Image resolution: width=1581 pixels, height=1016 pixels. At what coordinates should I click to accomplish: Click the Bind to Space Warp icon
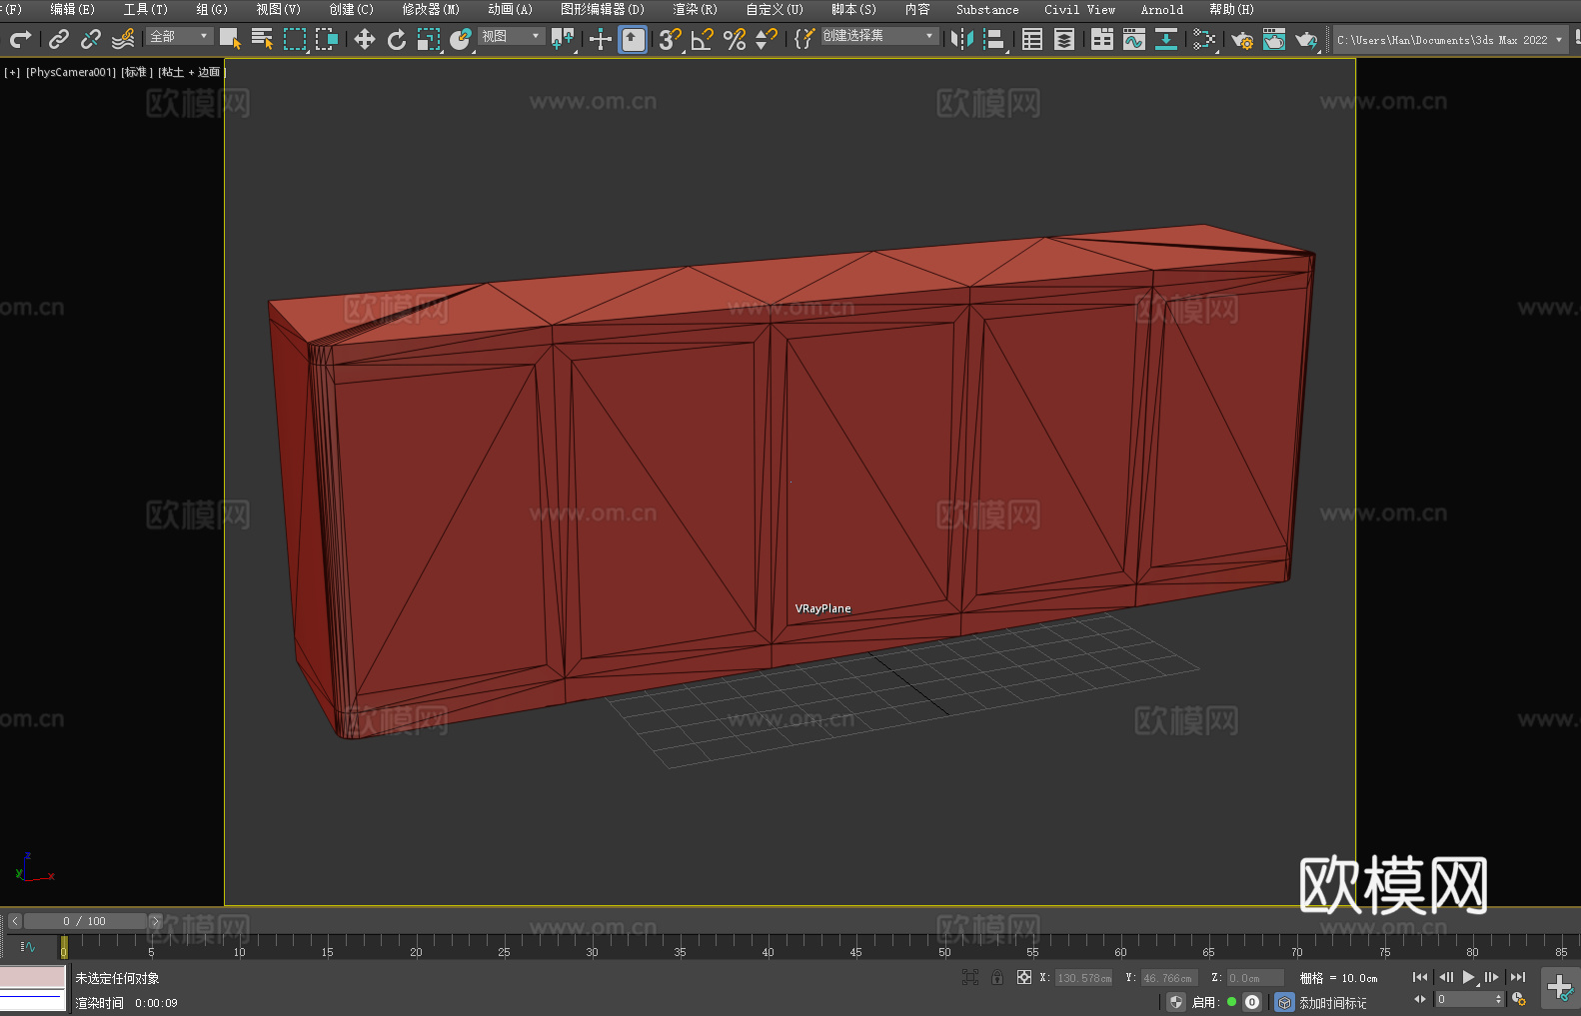(123, 39)
